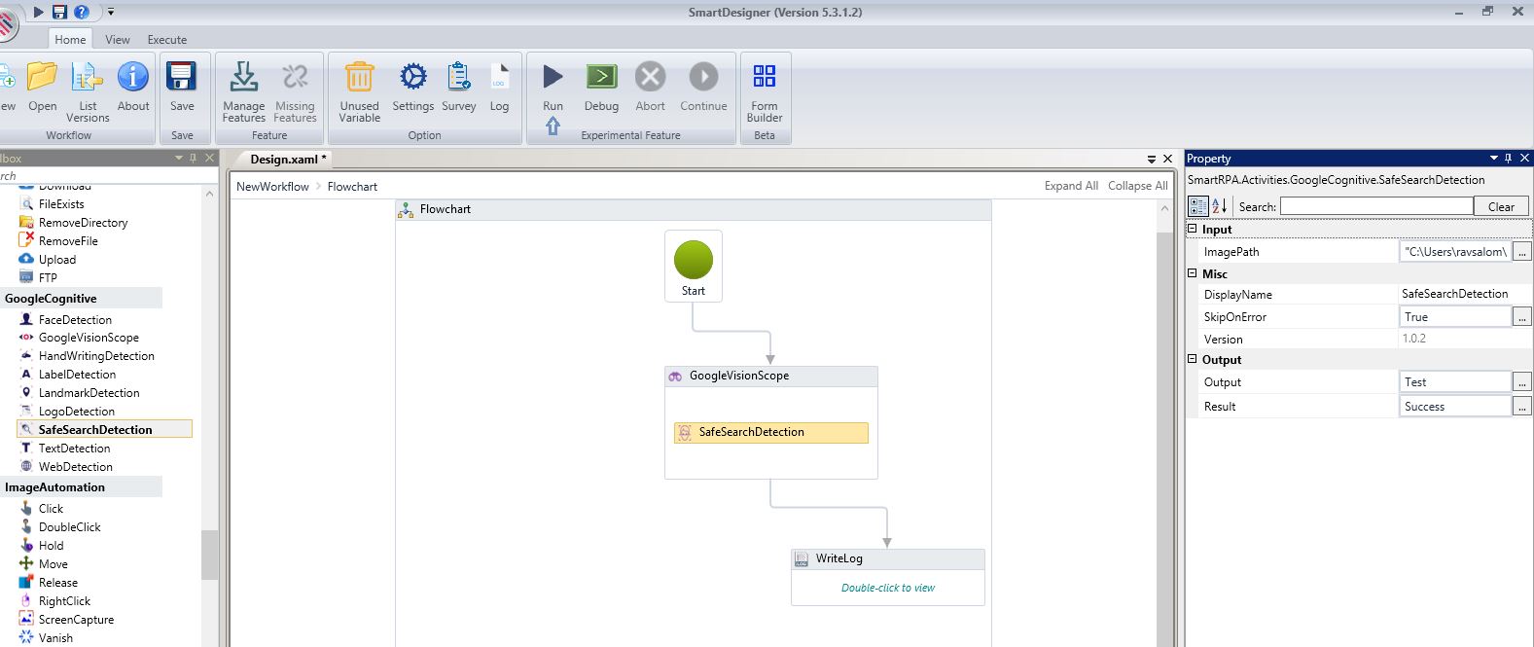The image size is (1534, 647).
Task: Collapse the Input property section
Action: (x=1193, y=229)
